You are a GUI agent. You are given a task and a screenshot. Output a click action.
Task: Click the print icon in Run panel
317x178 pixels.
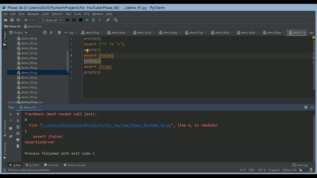(18, 139)
